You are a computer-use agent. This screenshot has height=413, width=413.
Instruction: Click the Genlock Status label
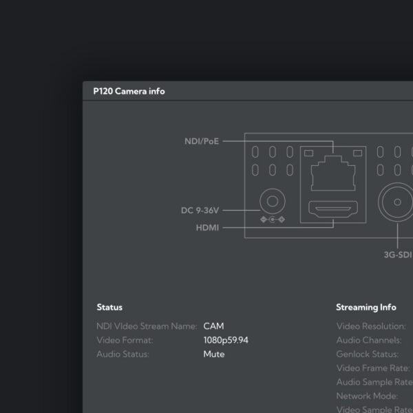[x=368, y=354]
